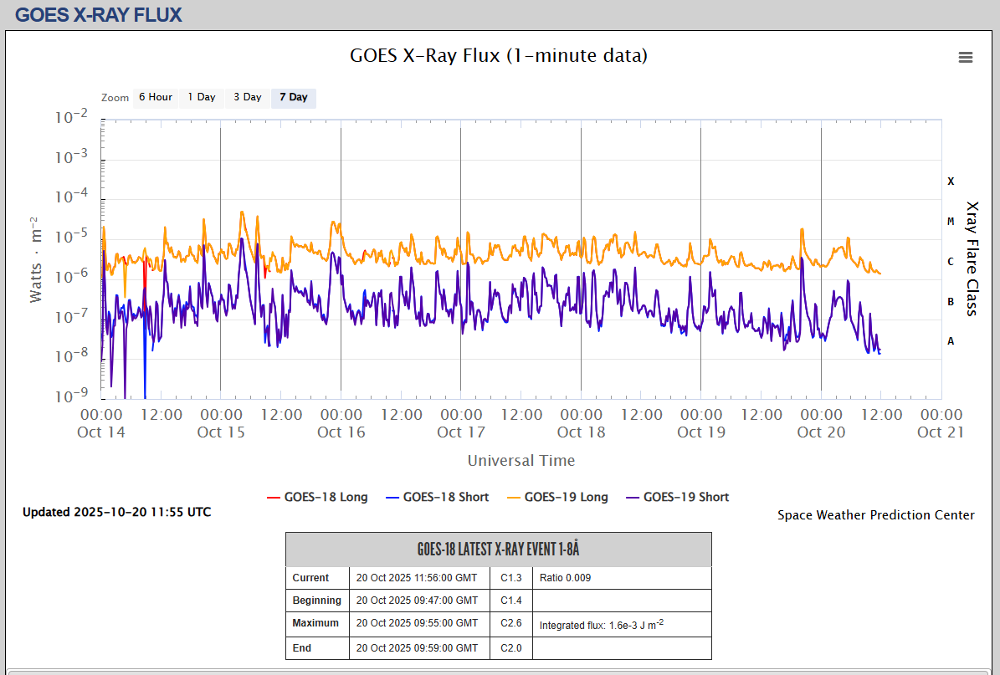Click the orange GOES-19 Long legend line
The height and width of the screenshot is (675, 1000).
[512, 497]
